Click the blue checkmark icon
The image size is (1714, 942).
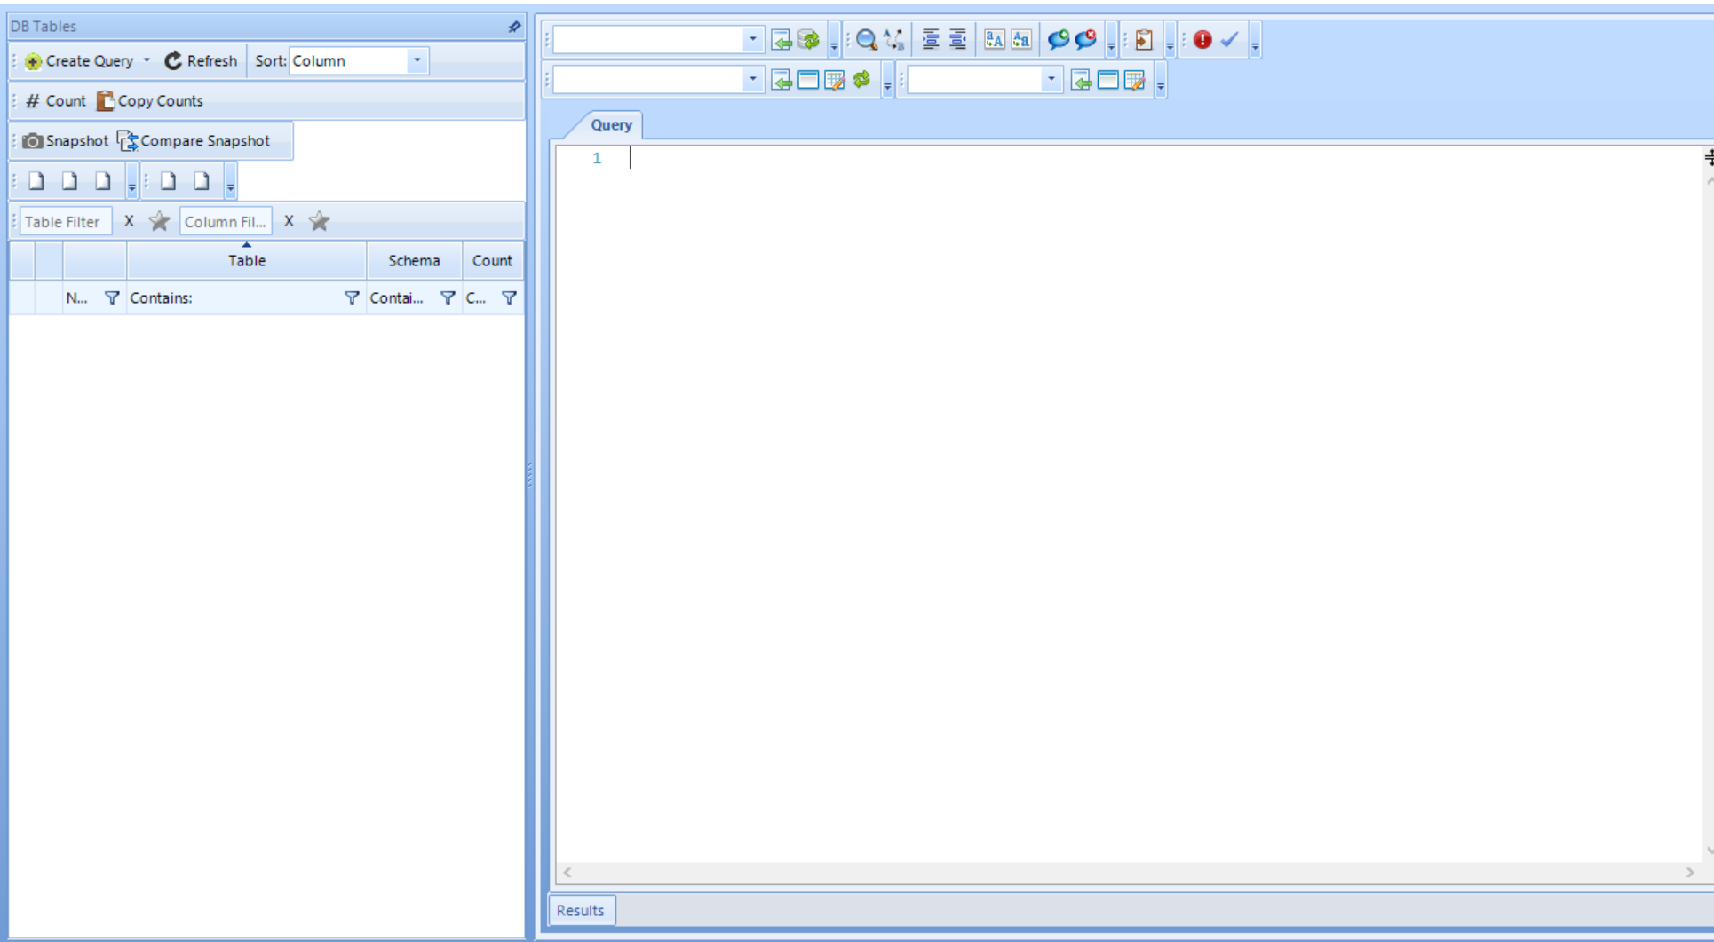1230,39
